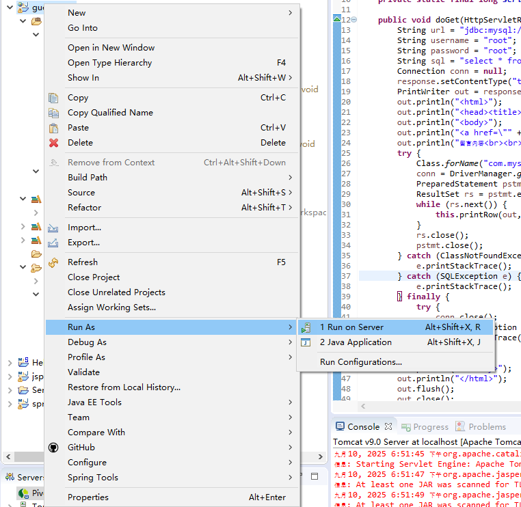Click the Import icon
Viewport: 521px width, 507px height.
[53, 228]
